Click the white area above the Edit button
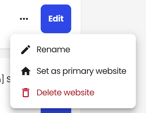 pyautogui.click(x=56, y=2)
